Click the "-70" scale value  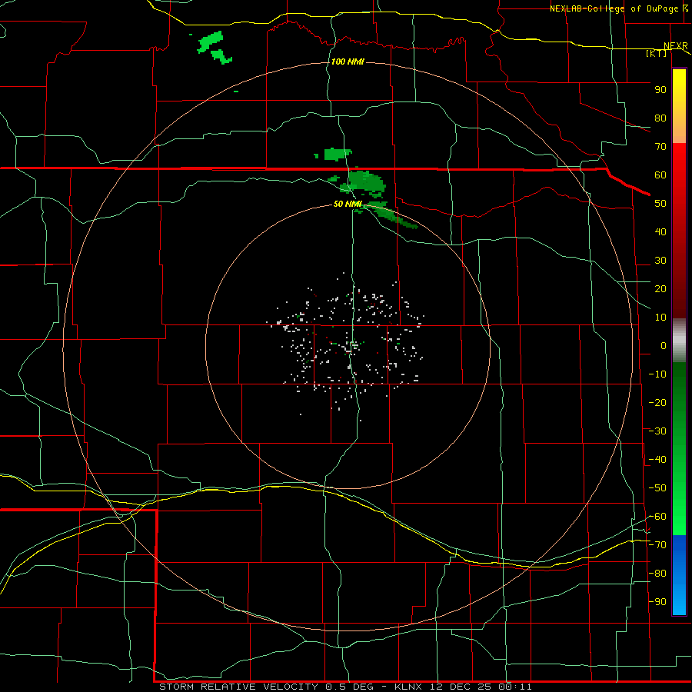(657, 545)
